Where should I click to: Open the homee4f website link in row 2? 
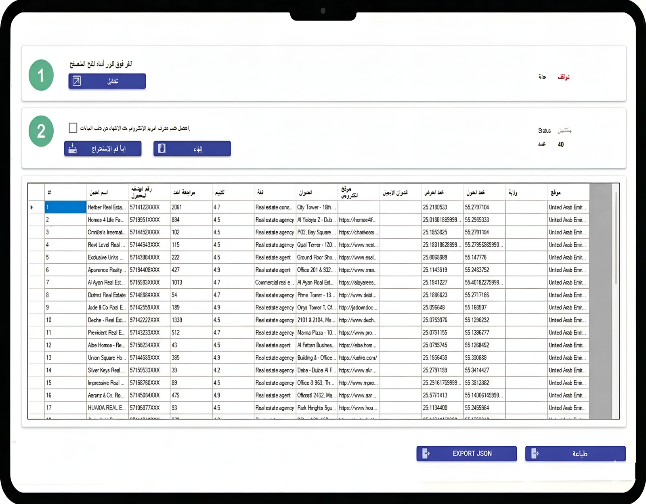pyautogui.click(x=358, y=220)
